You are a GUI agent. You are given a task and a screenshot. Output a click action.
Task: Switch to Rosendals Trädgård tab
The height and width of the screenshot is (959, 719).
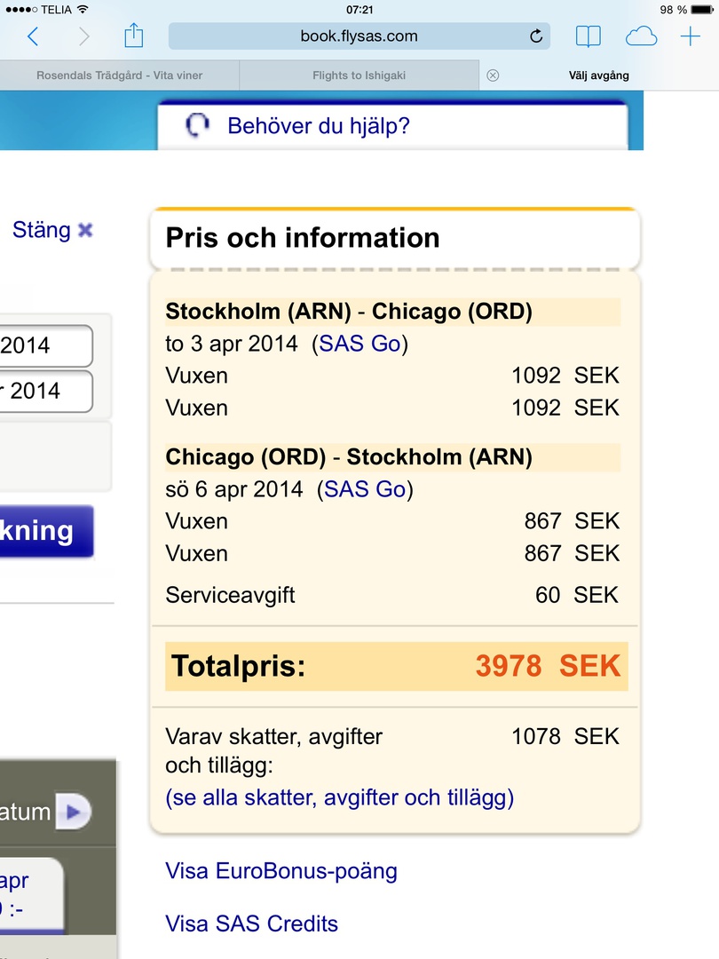[x=119, y=75]
